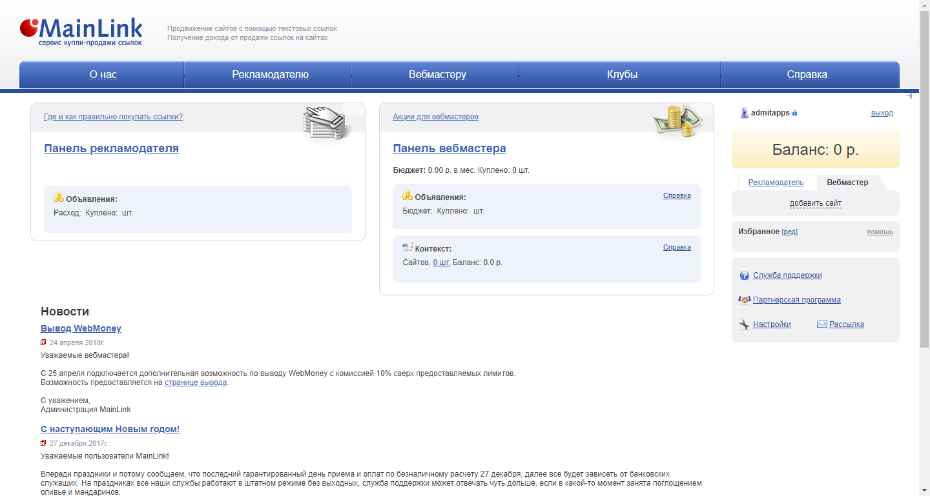Viewport: 930px width, 496px height.
Task: Click the admitapps username
Action: [x=770, y=113]
